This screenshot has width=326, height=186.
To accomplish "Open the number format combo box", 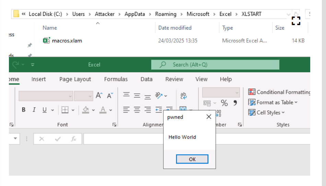I will click(221, 92).
